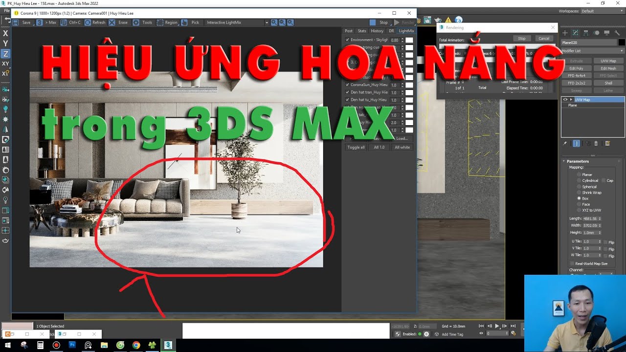This screenshot has height=352, width=626.
Task: Uncheck Environment - Skylight in LightMix
Action: 347,40
